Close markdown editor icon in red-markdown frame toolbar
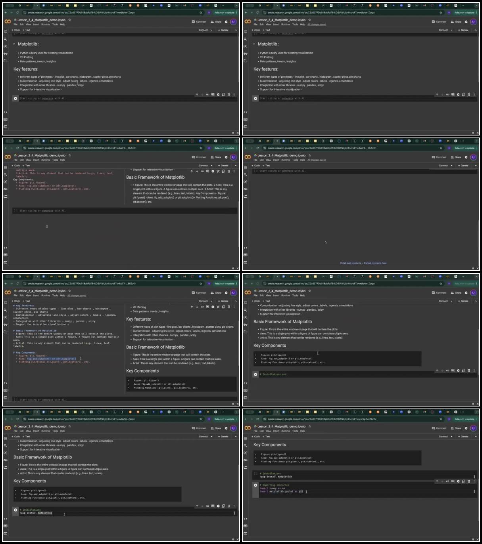Viewport: 482px width, 544px height. point(218,171)
